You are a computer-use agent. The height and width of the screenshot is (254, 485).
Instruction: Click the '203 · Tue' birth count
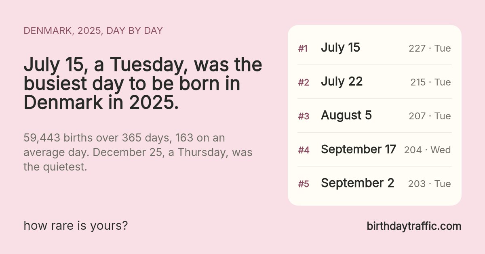(x=429, y=184)
